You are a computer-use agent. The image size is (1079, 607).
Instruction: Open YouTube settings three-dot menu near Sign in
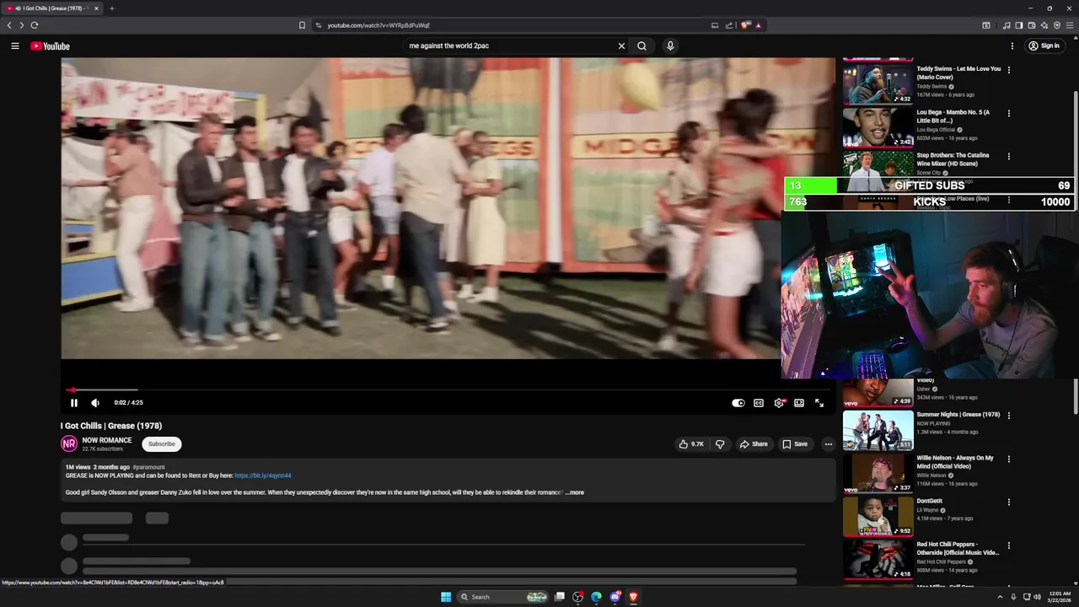click(x=1012, y=46)
